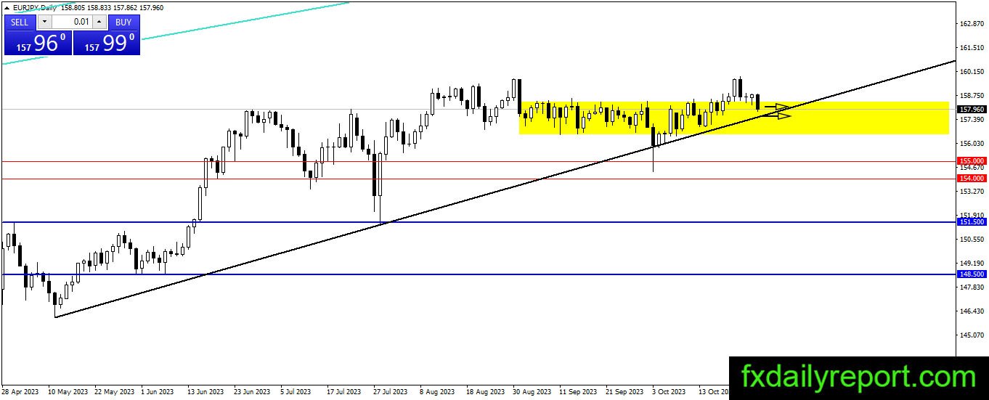Viewport: 989px width, 400px height.
Task: Click the 13 Jun 2023 date label
Action: (x=207, y=392)
